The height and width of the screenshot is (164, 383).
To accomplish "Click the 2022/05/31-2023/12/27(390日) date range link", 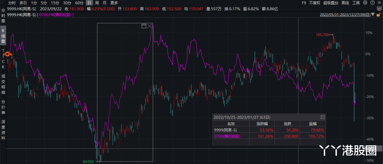I will click(345, 15).
